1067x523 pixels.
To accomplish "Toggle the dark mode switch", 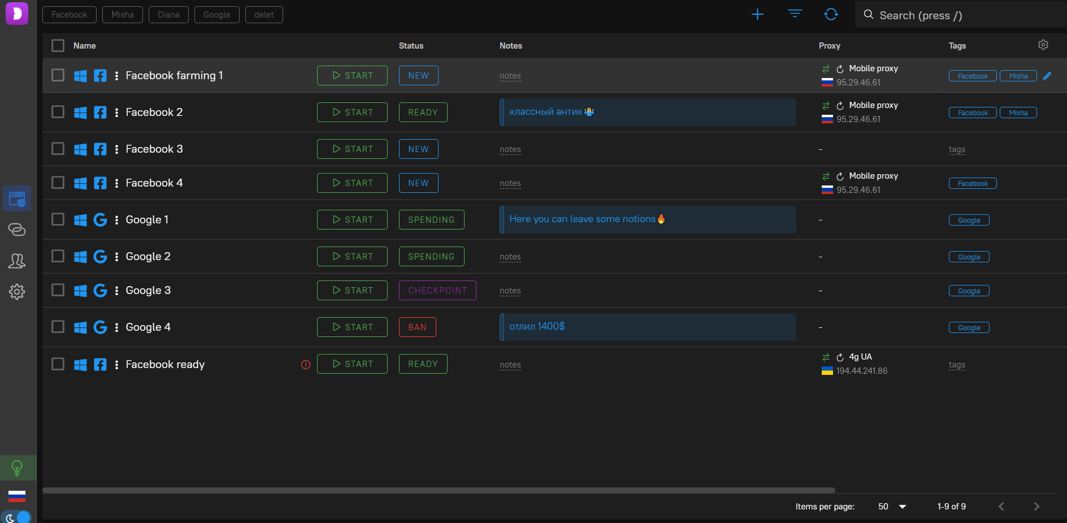I will (17, 517).
